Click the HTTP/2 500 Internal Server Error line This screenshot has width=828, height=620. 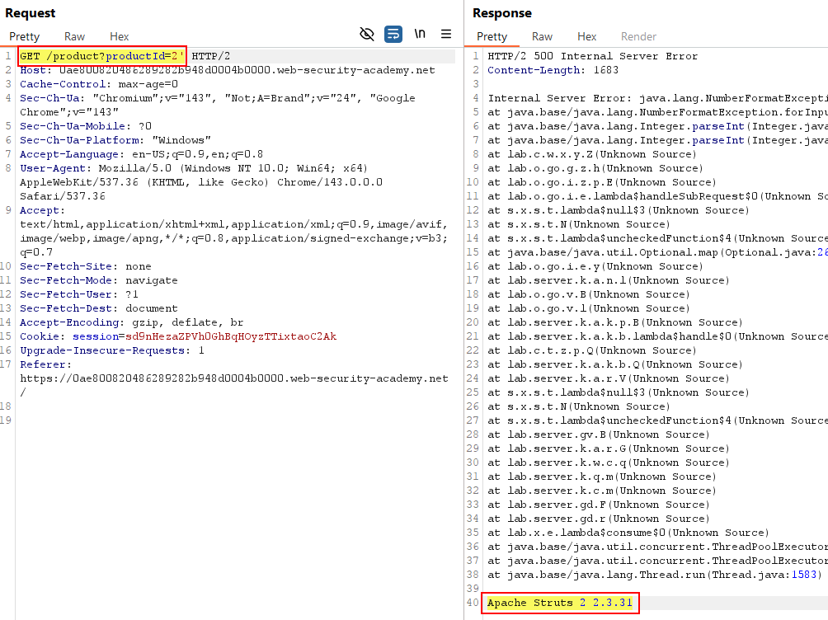click(592, 56)
